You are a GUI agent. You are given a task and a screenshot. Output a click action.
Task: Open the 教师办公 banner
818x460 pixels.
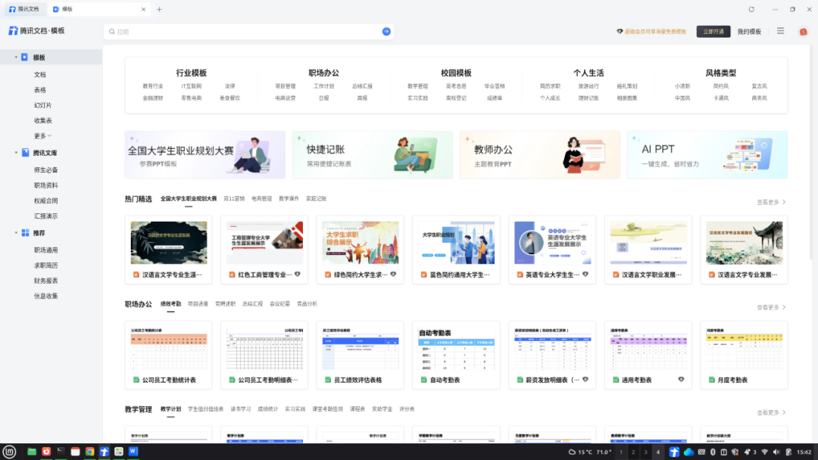coord(540,155)
